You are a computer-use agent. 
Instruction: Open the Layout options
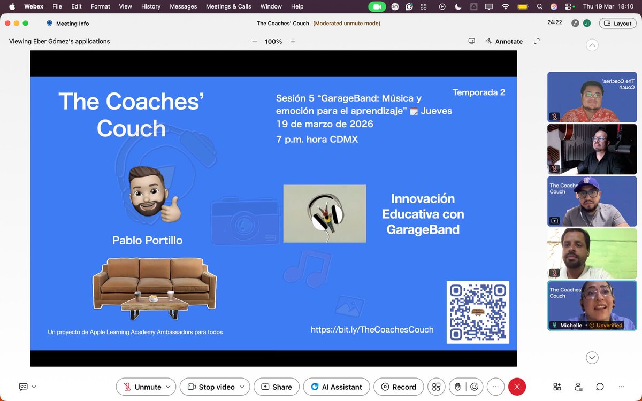(x=617, y=23)
